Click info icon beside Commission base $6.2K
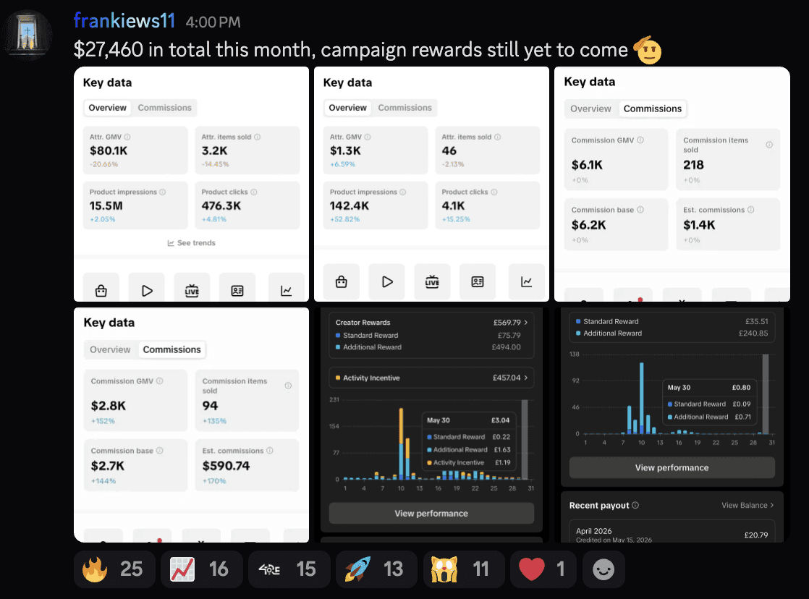Viewport: 809px width, 599px height. click(640, 210)
